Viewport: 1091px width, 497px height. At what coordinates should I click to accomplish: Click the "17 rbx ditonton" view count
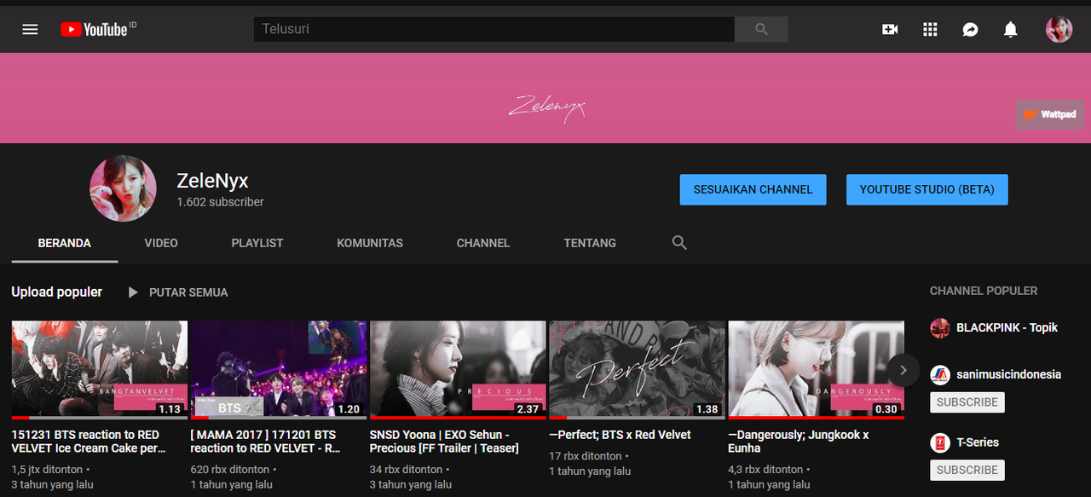point(586,456)
